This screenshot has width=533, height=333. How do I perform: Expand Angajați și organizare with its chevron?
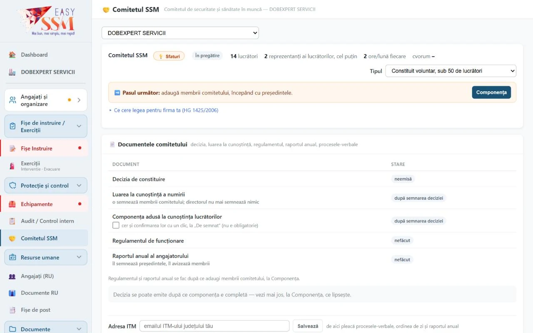click(x=79, y=100)
